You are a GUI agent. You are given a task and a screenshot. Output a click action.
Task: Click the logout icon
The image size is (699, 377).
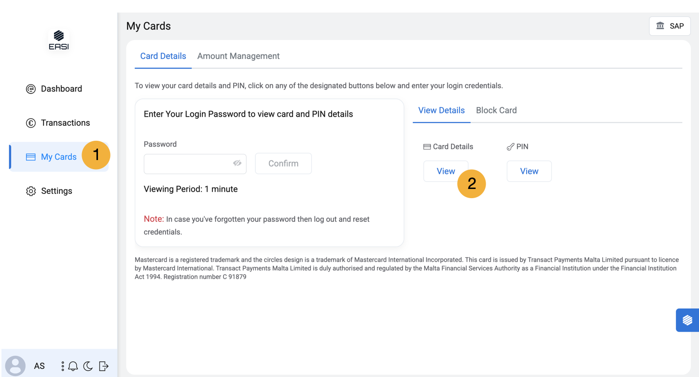104,366
